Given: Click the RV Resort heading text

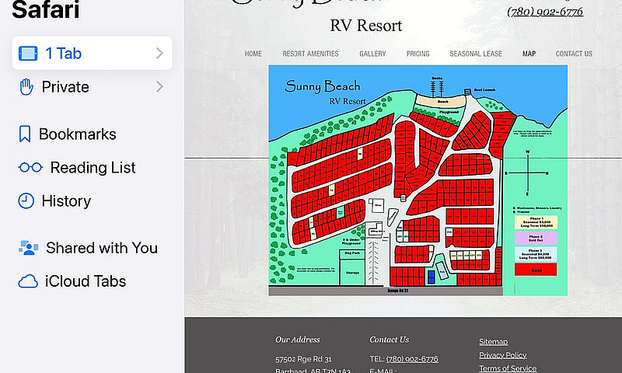Looking at the screenshot, I should click(365, 26).
